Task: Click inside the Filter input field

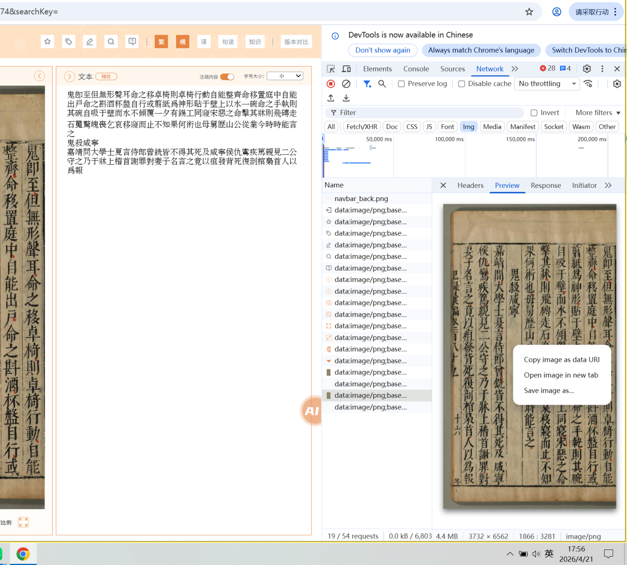Action: coord(424,112)
